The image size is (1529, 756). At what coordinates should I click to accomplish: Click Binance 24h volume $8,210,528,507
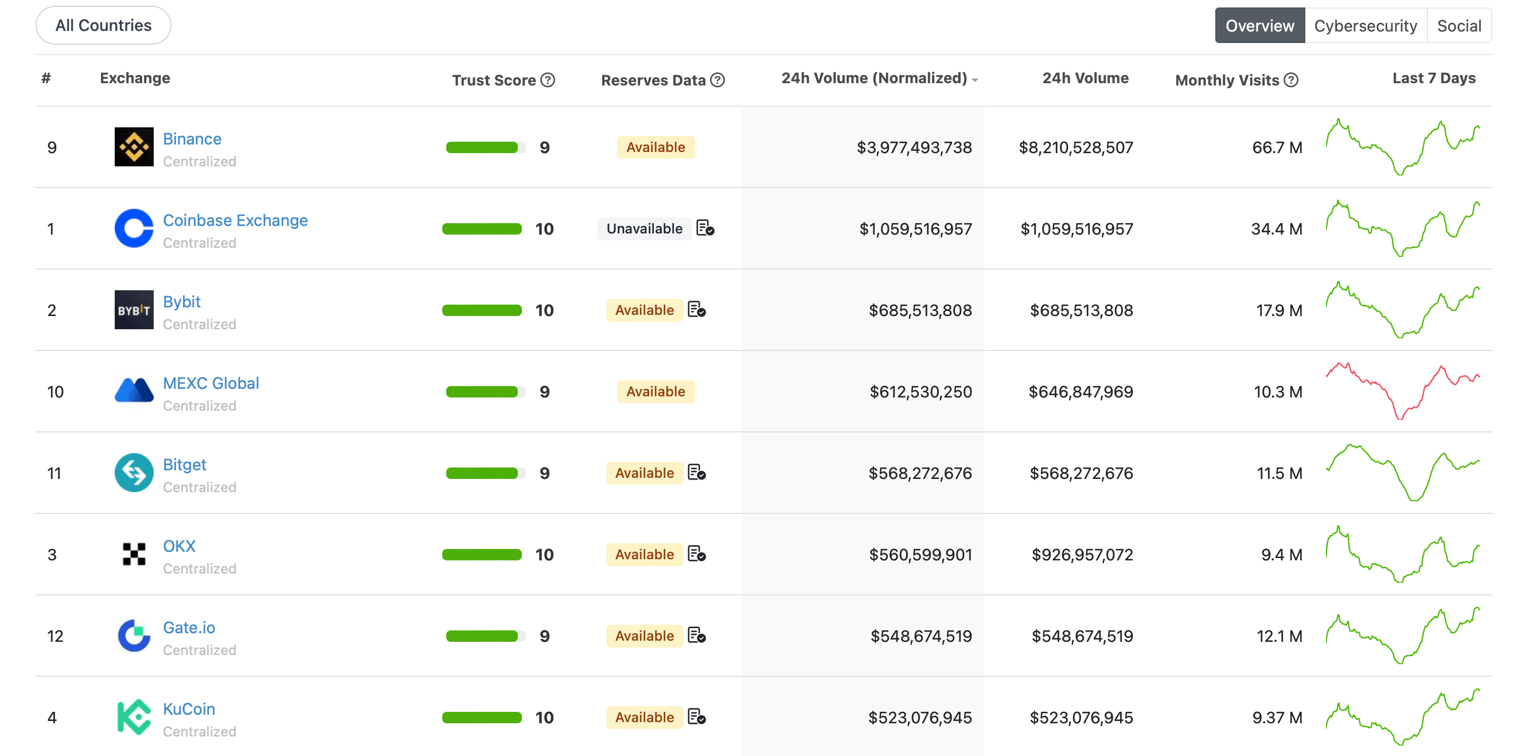tap(1075, 147)
